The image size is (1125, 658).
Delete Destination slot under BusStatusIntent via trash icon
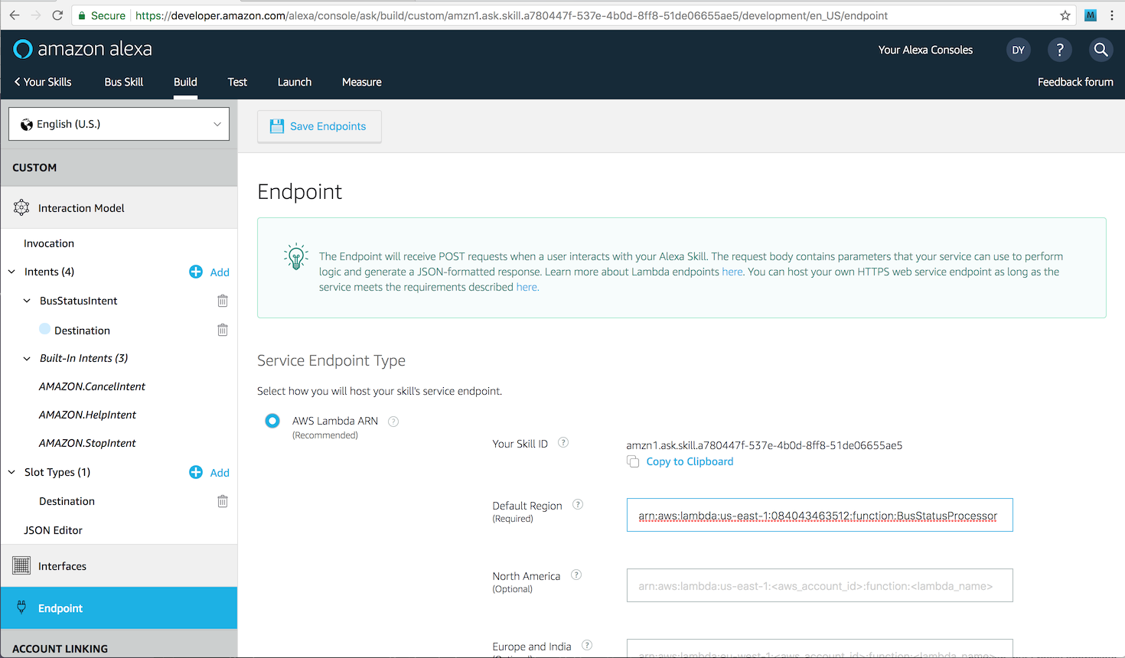(223, 330)
